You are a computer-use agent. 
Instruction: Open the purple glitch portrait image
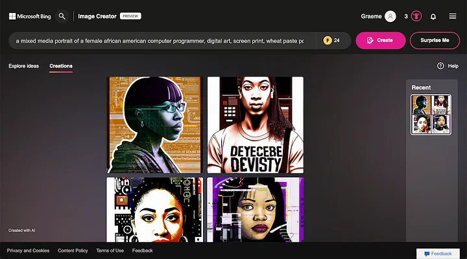(x=256, y=210)
